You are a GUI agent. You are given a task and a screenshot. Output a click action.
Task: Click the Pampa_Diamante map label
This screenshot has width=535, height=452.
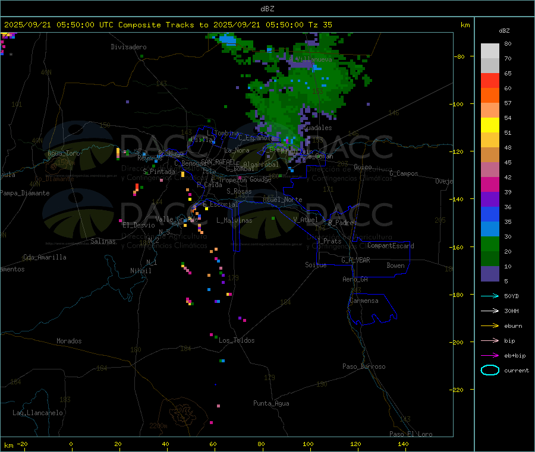(25, 193)
